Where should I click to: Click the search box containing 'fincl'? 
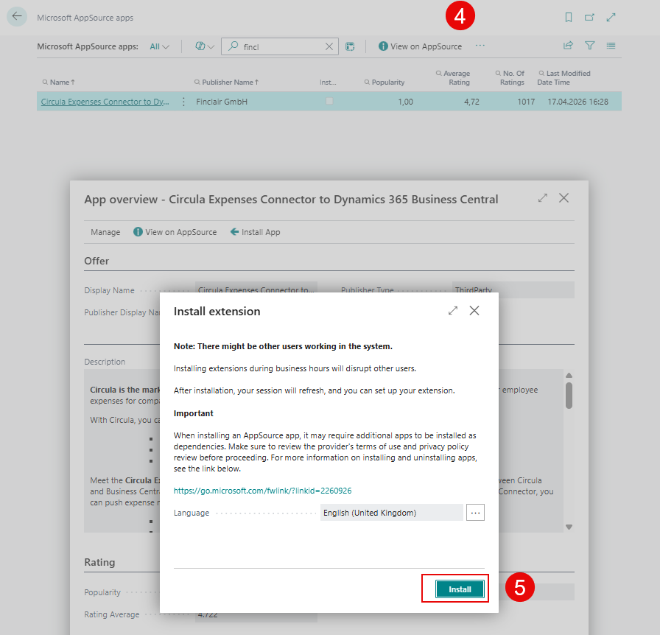[x=279, y=46]
